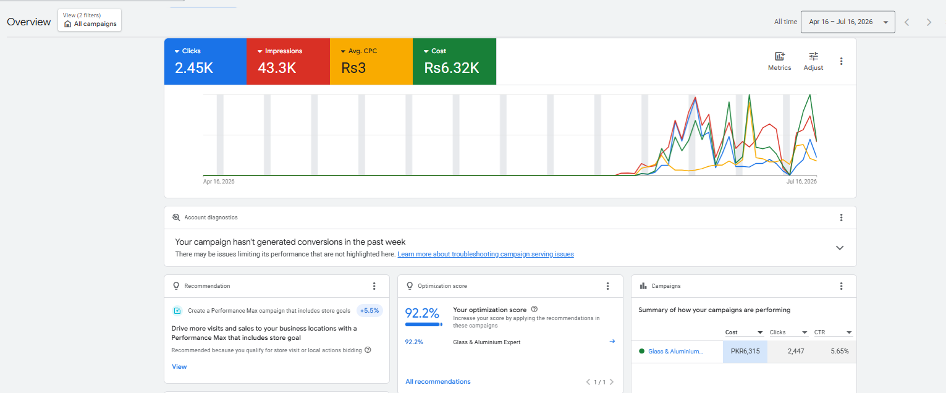946x393 pixels.
Task: Open the Recommendation card three-dot menu
Action: [374, 286]
